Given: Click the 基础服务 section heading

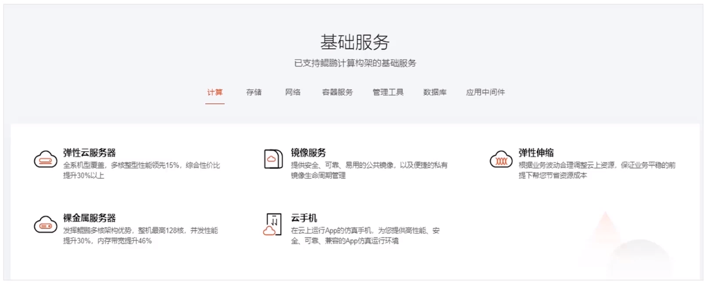Looking at the screenshot, I should tap(355, 42).
